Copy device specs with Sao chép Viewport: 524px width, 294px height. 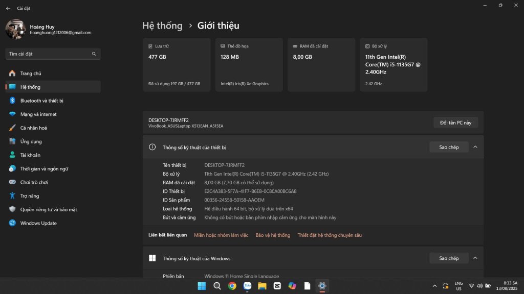click(449, 147)
